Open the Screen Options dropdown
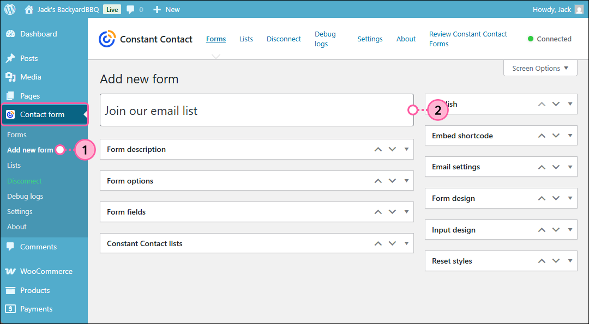589x324 pixels. click(540, 68)
